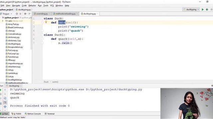Close the methodoverloading.py editor tab
Viewport: 213px width, 119px height.
(77, 14)
